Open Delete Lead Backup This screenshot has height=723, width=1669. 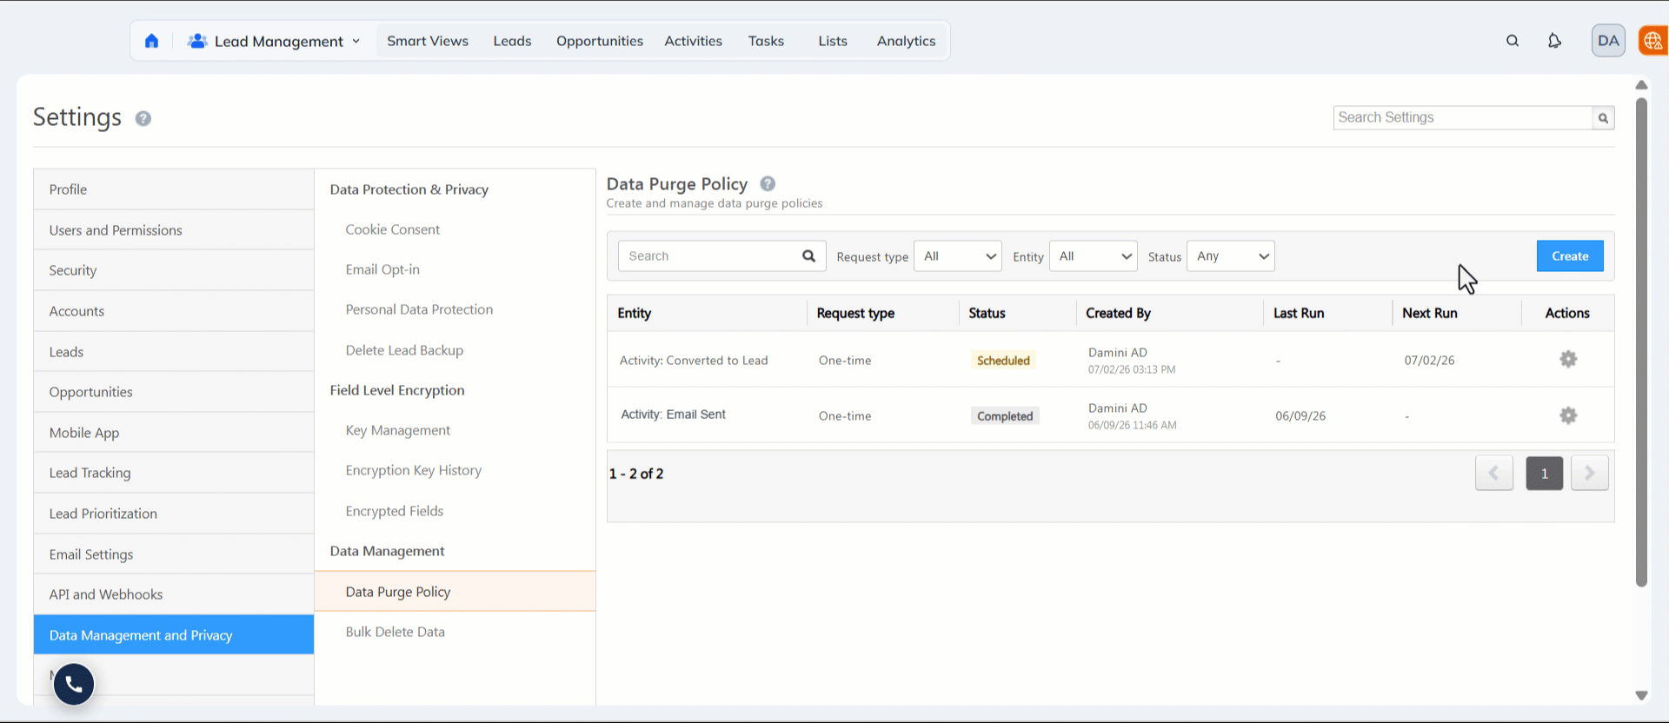point(404,350)
